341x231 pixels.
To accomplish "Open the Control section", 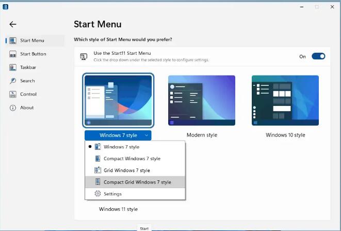I will pyautogui.click(x=35, y=95).
